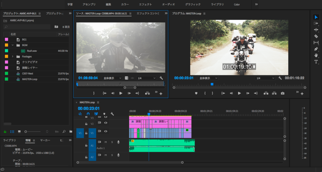Switch to the カラー workspace
Viewport: 322px width, 172px height.
tap(125, 4)
